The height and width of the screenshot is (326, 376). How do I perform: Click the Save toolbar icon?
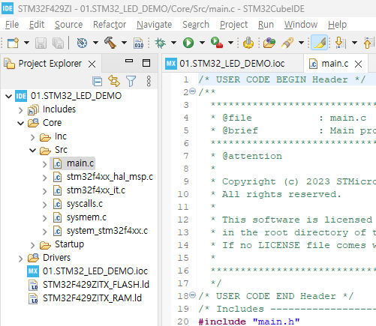coord(41,43)
